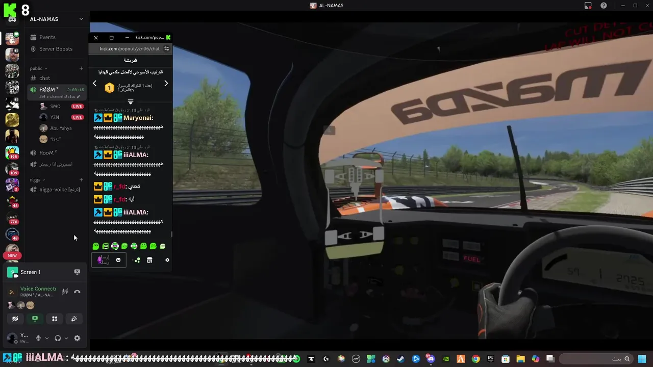Open microphone input options arrow
The height and width of the screenshot is (367, 653).
pos(47,338)
